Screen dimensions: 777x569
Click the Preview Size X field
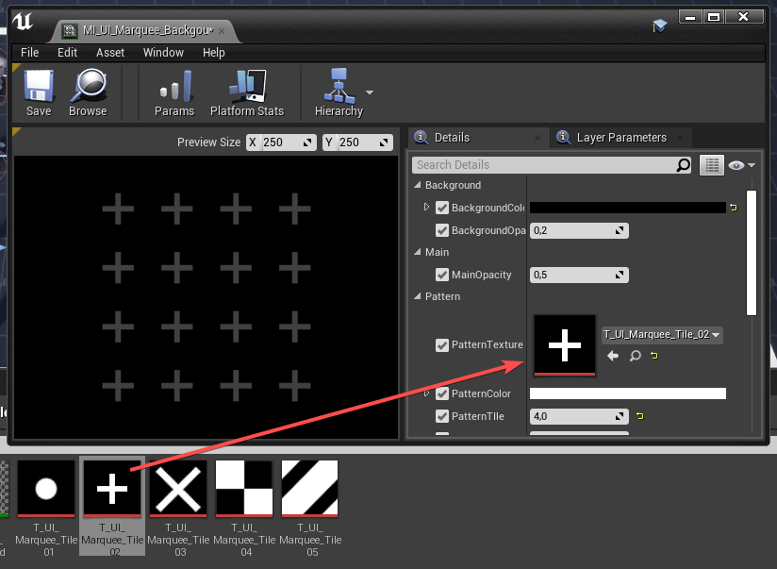tap(281, 142)
